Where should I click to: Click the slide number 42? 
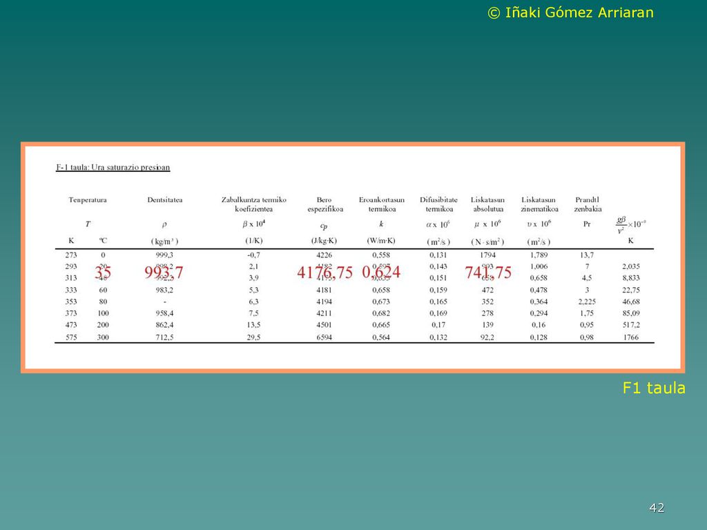click(657, 508)
